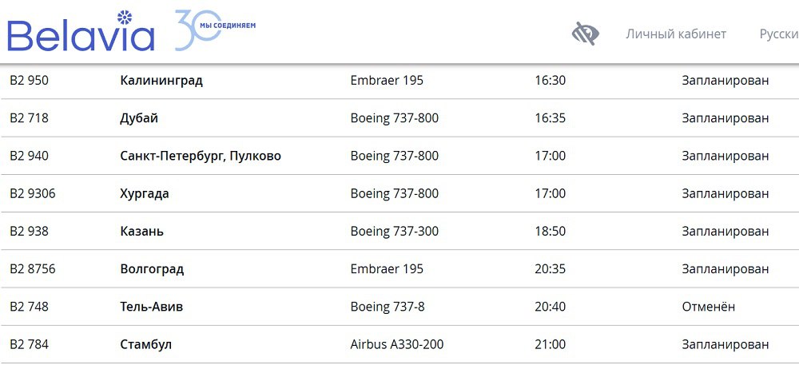This screenshot has width=799, height=365.
Task: Select flight number B2 9306
Action: tap(33, 193)
